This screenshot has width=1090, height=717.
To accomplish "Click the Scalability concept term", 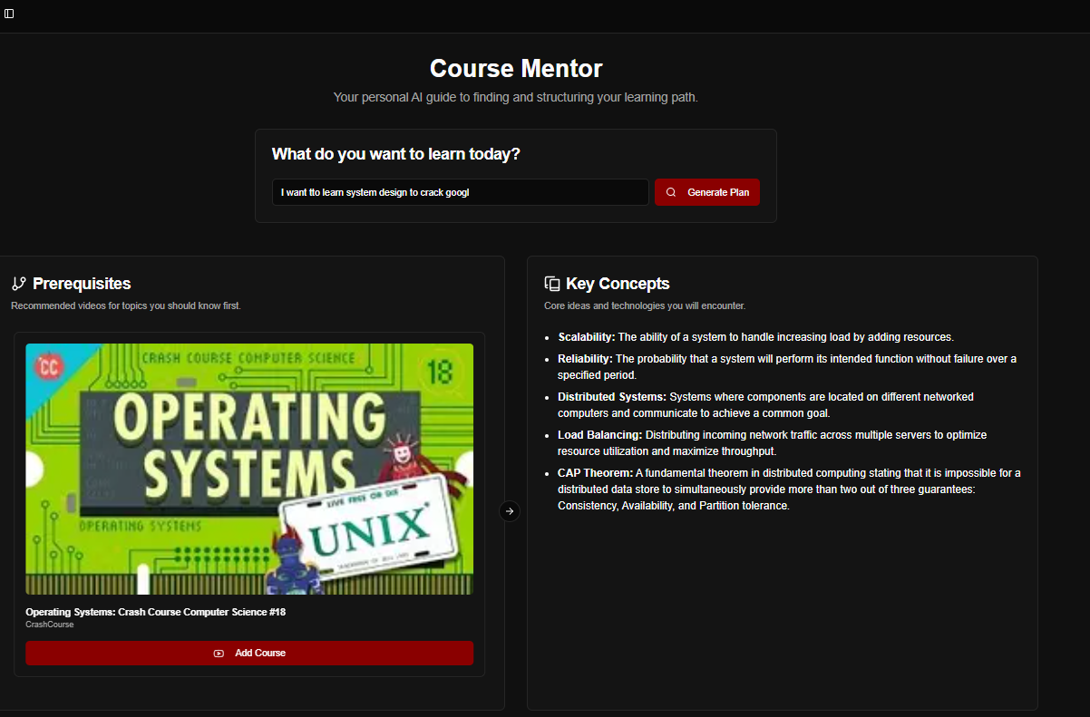I will tap(587, 336).
